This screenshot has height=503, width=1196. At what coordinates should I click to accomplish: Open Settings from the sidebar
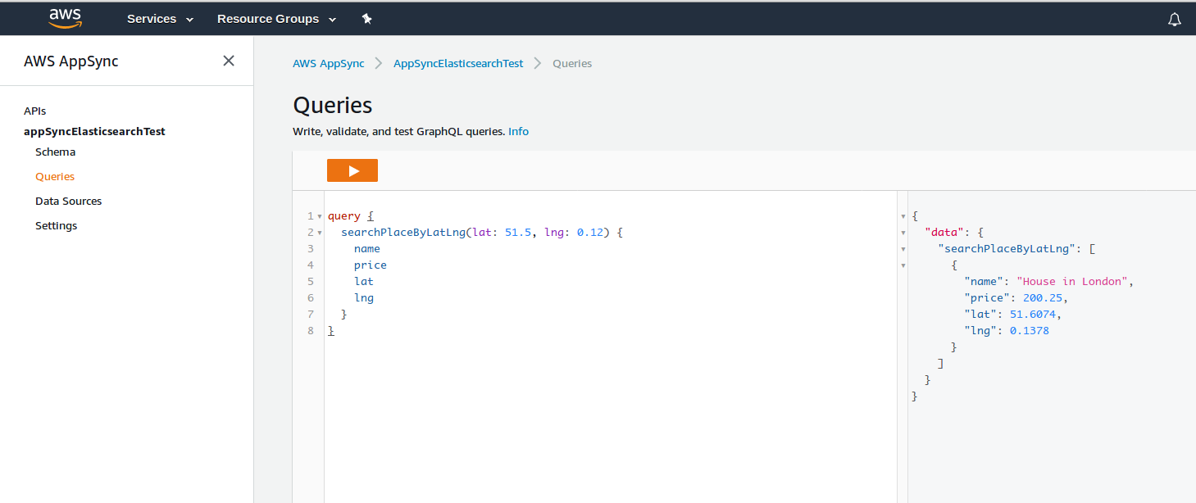pos(56,225)
